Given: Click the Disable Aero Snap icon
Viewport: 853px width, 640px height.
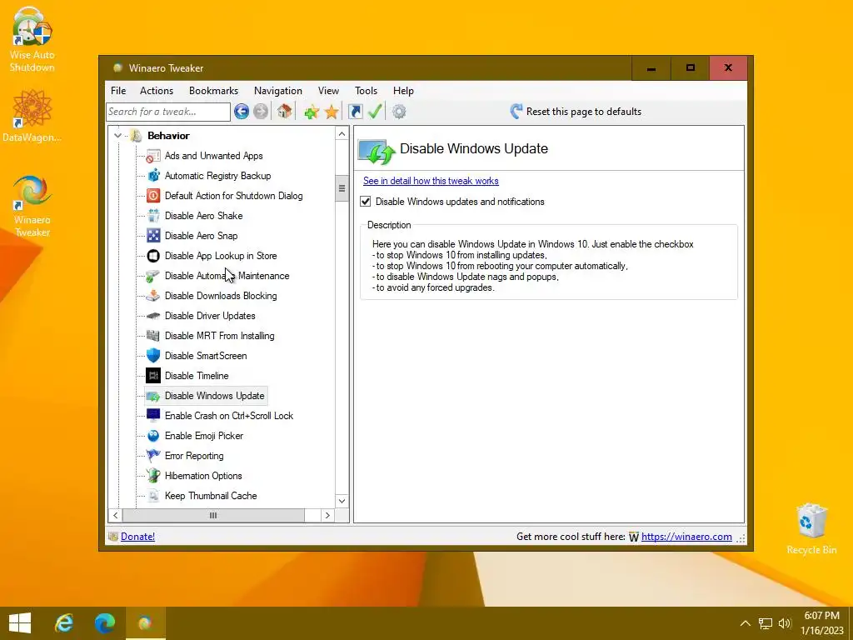Looking at the screenshot, I should point(153,236).
